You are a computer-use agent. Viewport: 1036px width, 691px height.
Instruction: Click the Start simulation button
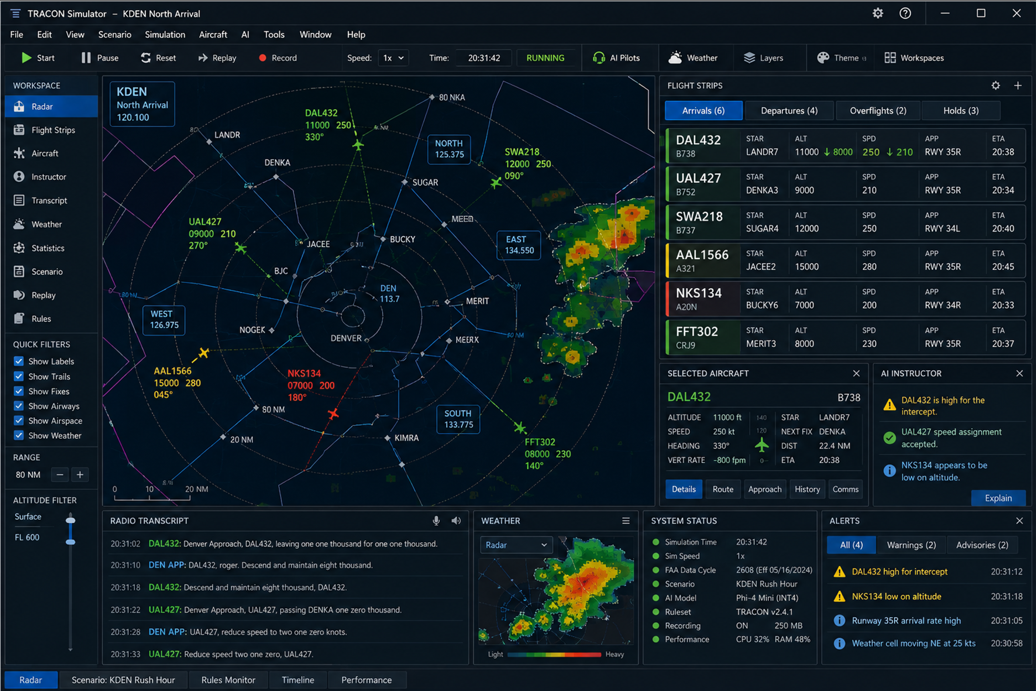[38, 58]
